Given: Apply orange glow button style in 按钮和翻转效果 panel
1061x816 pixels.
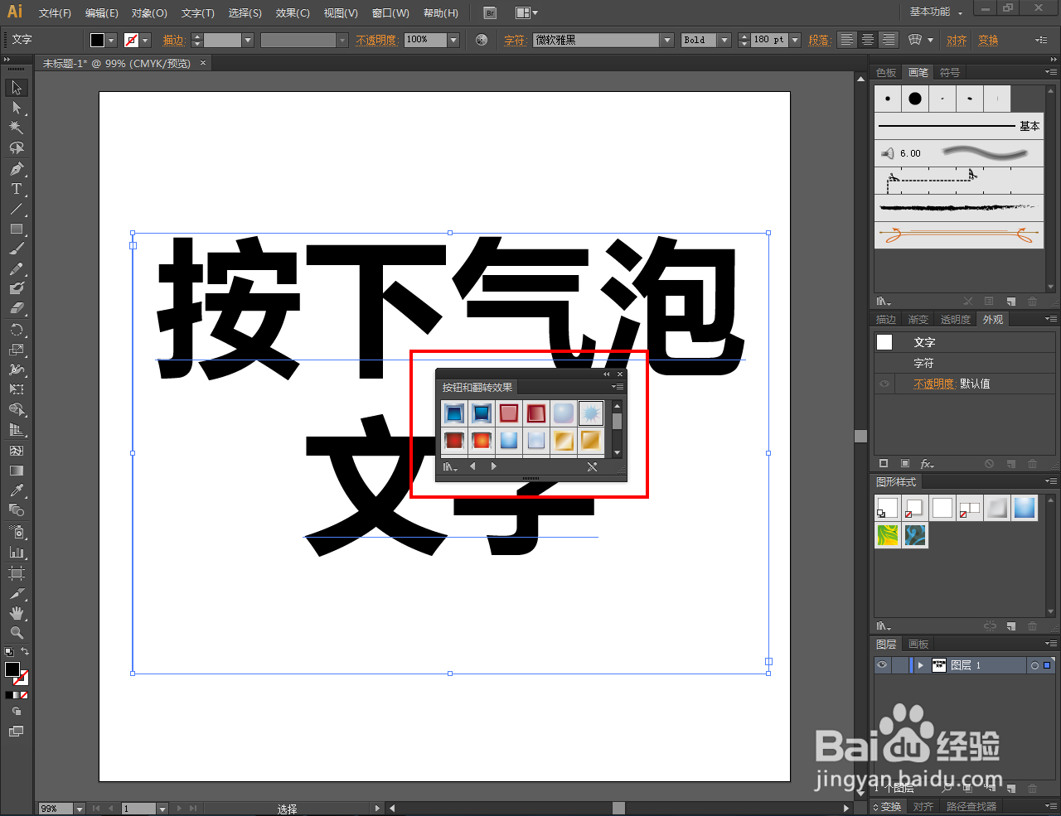Looking at the screenshot, I should coord(482,440).
